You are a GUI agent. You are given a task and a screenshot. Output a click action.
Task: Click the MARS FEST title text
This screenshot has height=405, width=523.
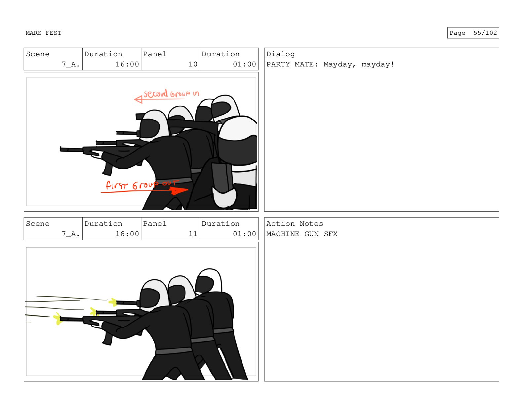coord(43,33)
